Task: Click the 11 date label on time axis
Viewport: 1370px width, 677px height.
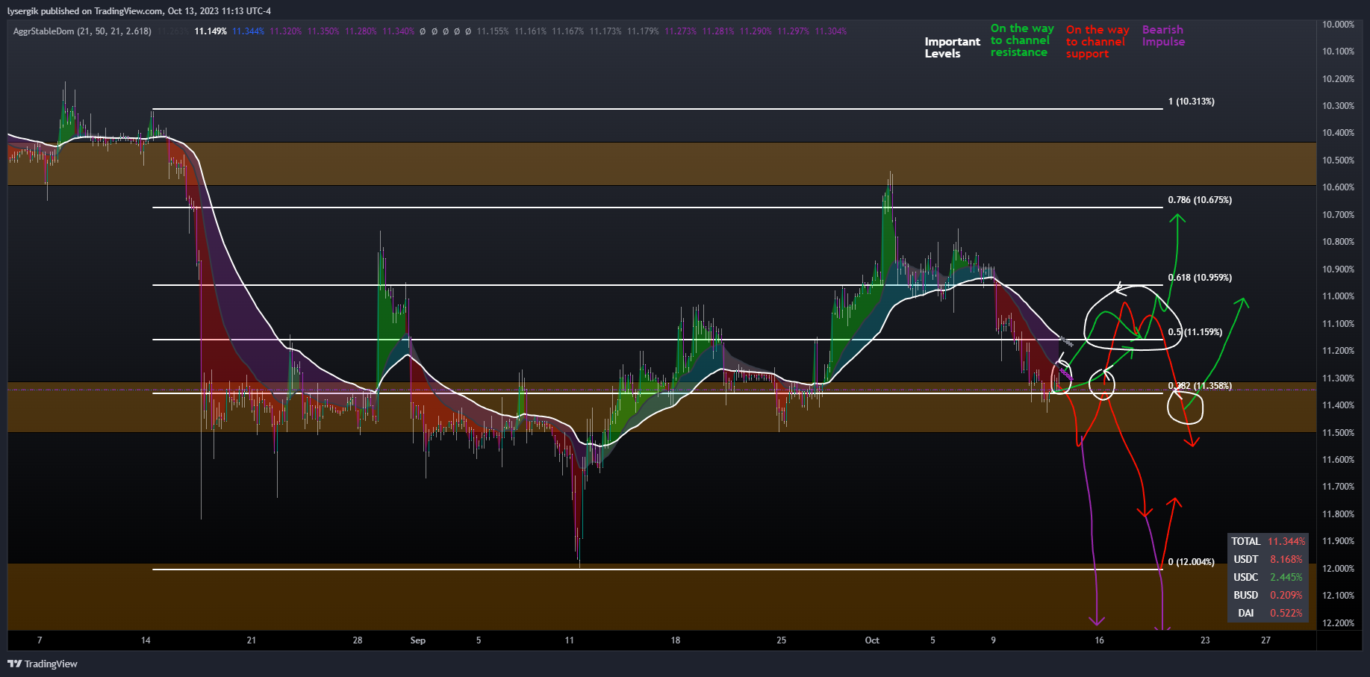Action: pos(570,640)
